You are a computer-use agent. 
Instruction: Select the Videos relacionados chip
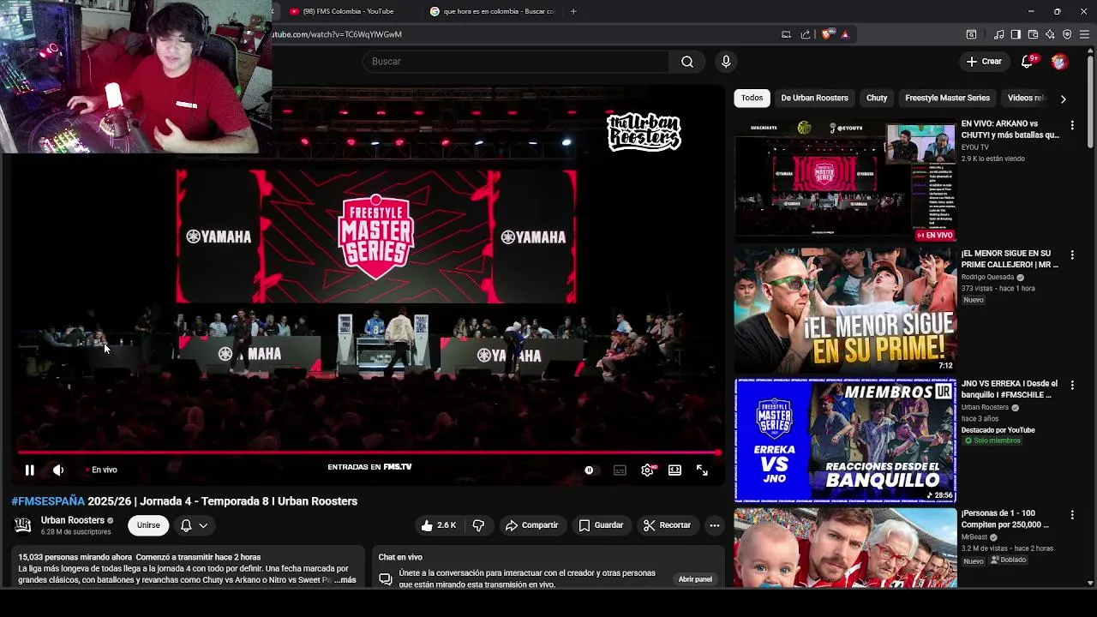point(1027,98)
